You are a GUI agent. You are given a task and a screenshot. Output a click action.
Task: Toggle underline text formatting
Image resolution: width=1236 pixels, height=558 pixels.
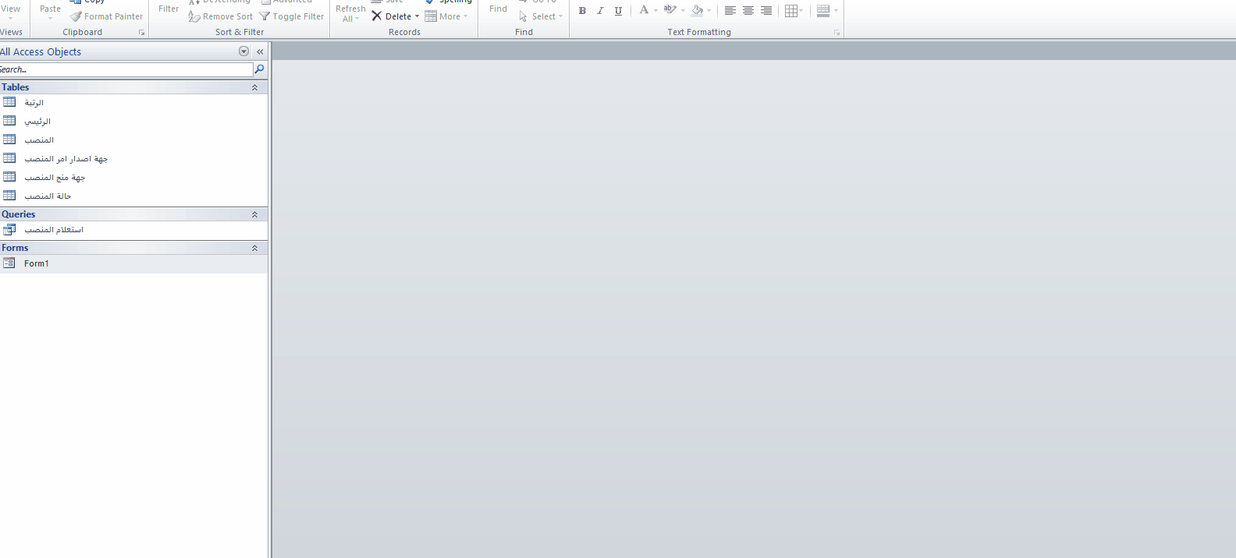click(x=618, y=11)
